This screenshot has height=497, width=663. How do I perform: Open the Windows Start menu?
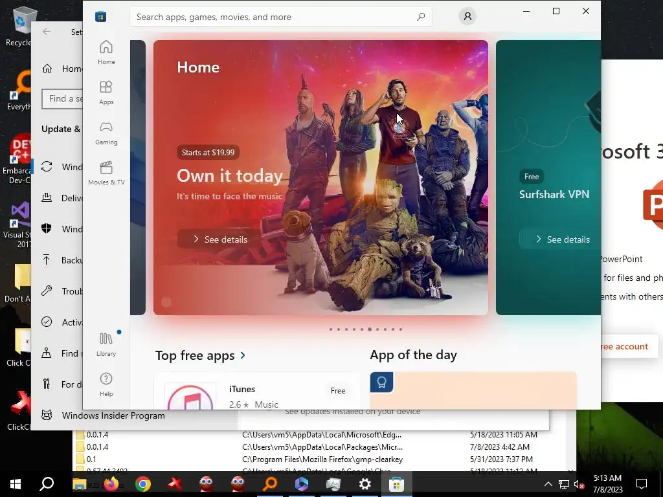click(x=16, y=484)
